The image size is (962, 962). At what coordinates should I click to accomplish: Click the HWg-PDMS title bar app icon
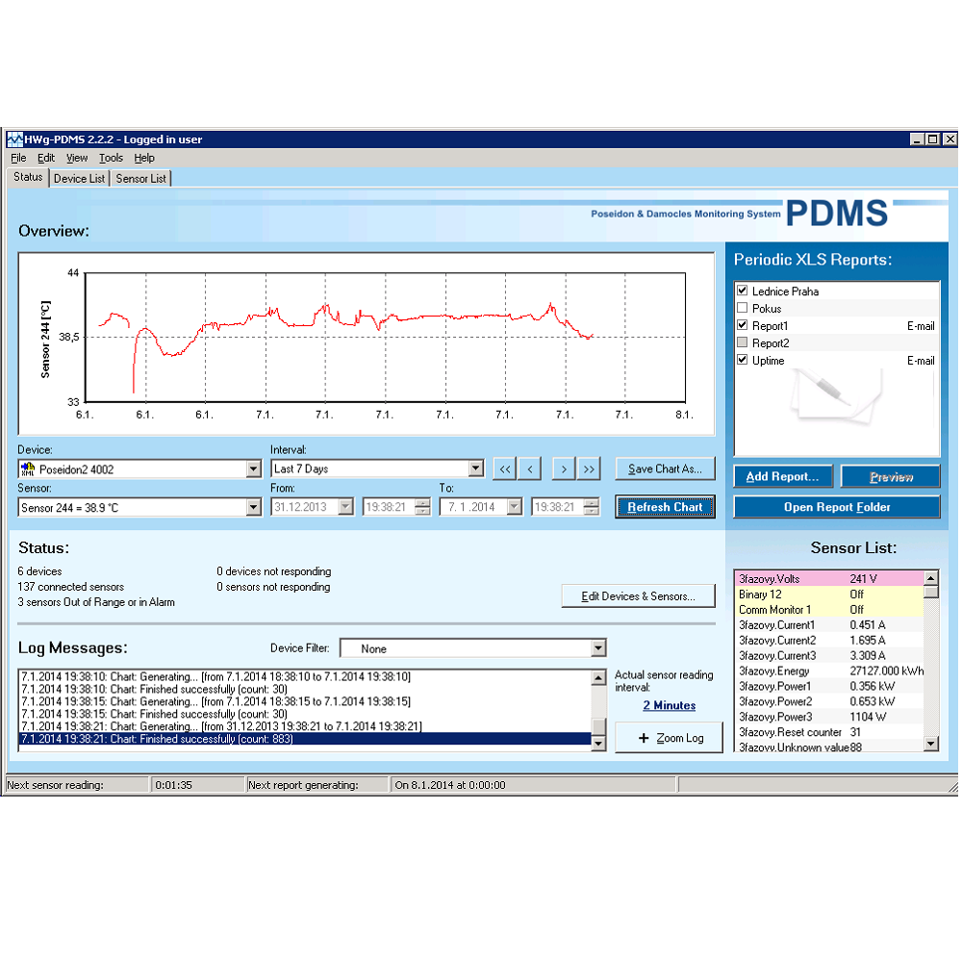(x=14, y=139)
